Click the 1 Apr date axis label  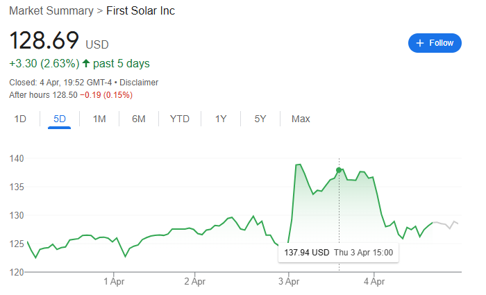[x=113, y=281]
